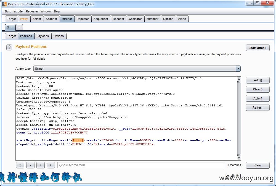The width and height of the screenshot is (276, 186).
Task: Select the Positions sub-tab
Action: pyautogui.click(x=26, y=36)
